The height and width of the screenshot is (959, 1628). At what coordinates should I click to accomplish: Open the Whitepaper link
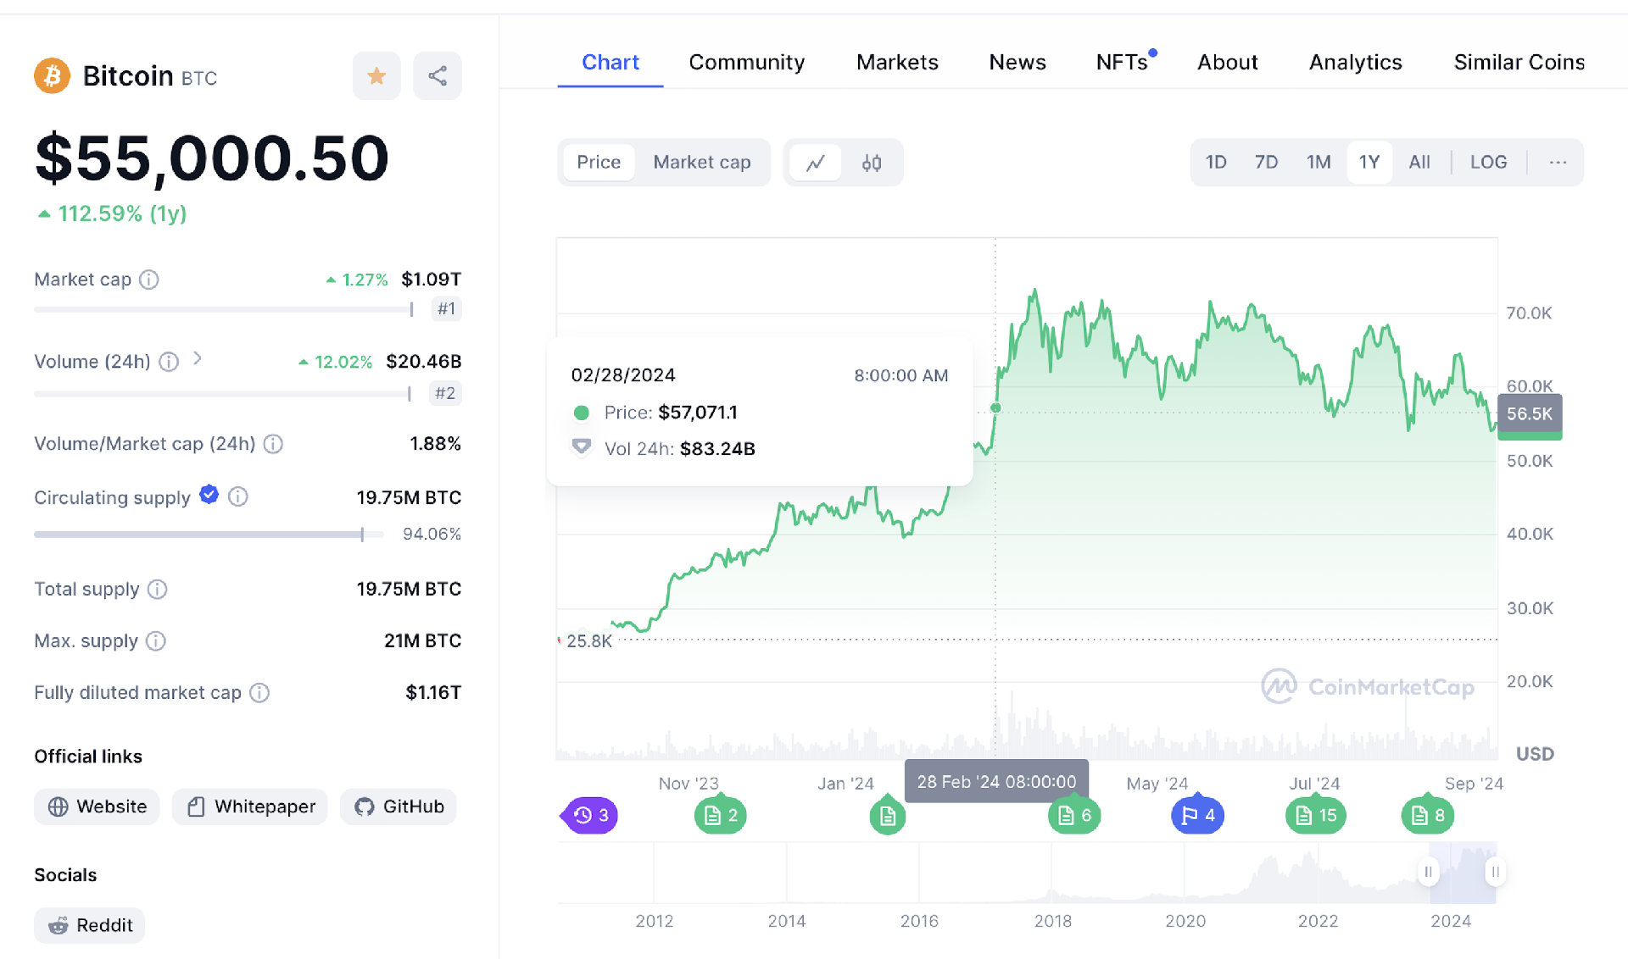tap(250, 807)
